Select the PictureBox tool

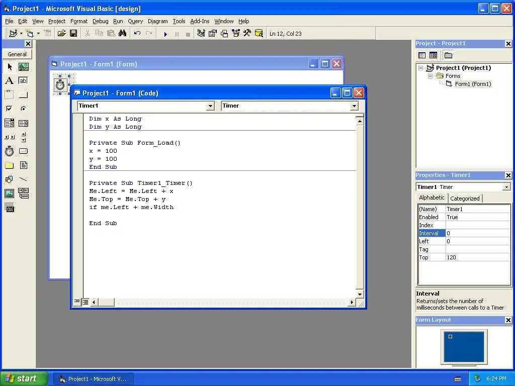pyautogui.click(x=23, y=67)
